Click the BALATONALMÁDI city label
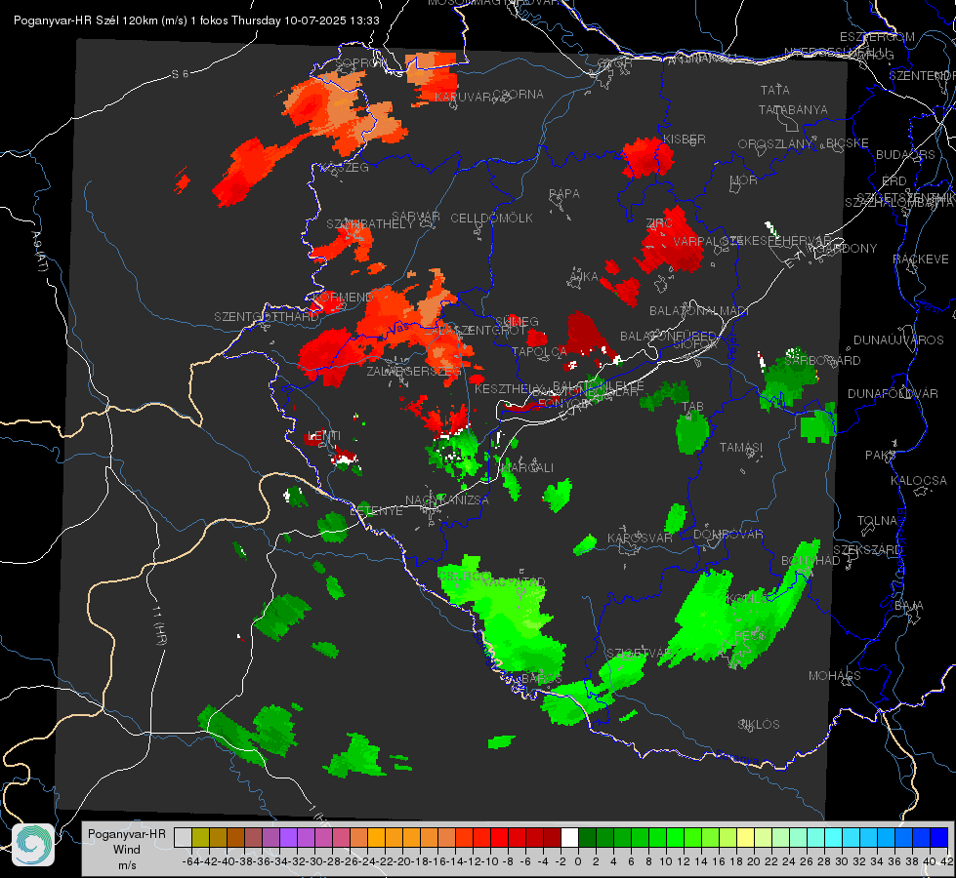The width and height of the screenshot is (956, 878). 699,311
